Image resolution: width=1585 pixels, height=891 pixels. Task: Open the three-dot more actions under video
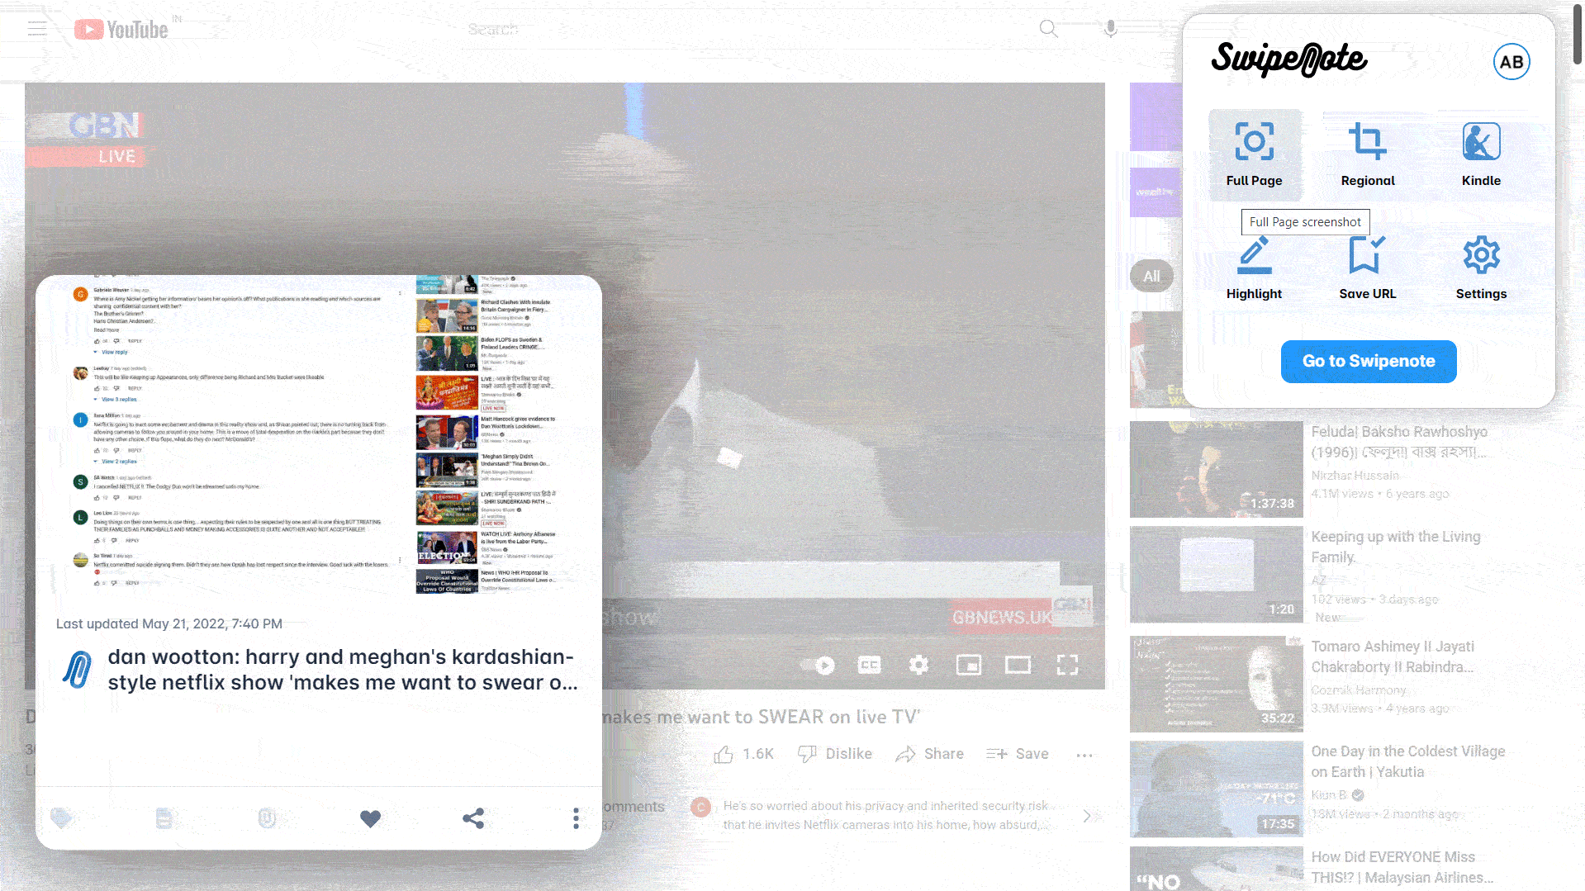(x=1084, y=755)
